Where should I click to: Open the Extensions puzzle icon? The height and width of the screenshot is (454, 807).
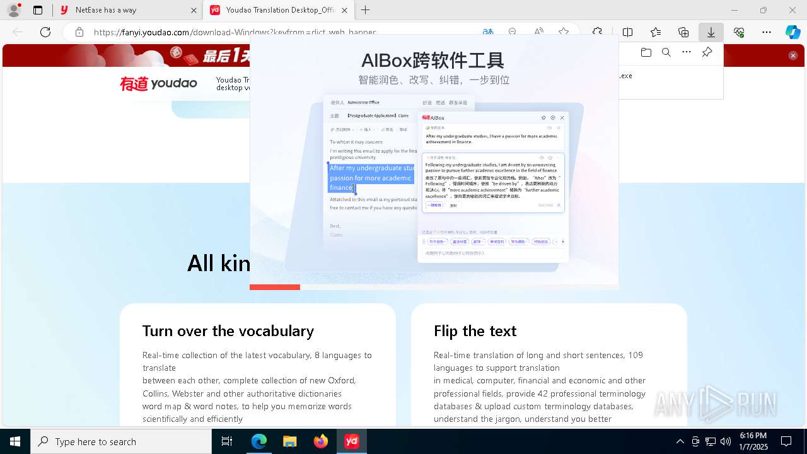click(597, 32)
